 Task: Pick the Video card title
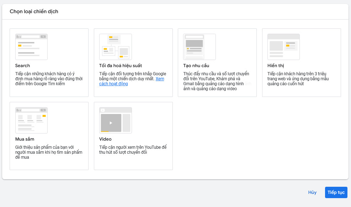tap(105, 139)
